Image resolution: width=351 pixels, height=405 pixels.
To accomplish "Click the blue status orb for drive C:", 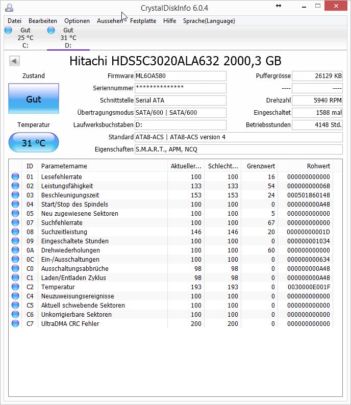I will coord(8,30).
